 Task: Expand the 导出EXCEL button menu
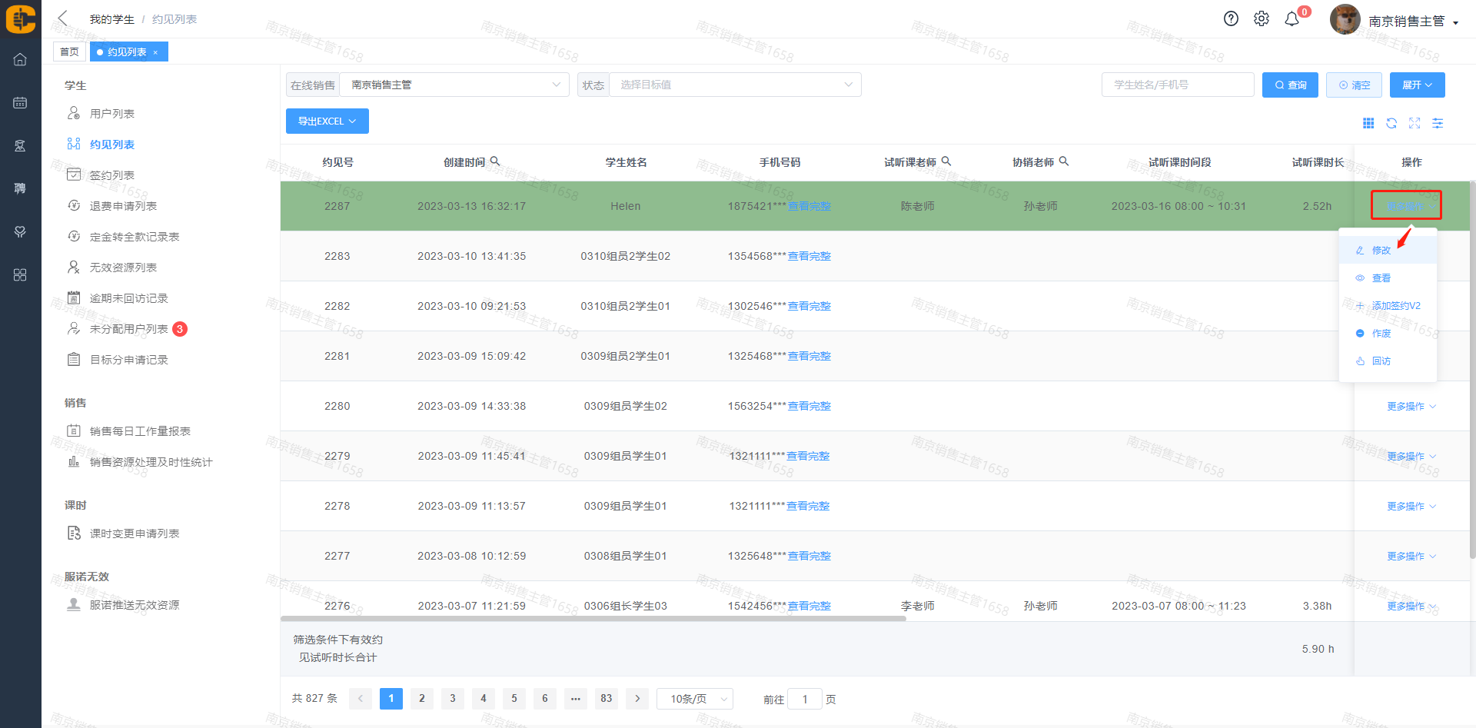pyautogui.click(x=327, y=121)
